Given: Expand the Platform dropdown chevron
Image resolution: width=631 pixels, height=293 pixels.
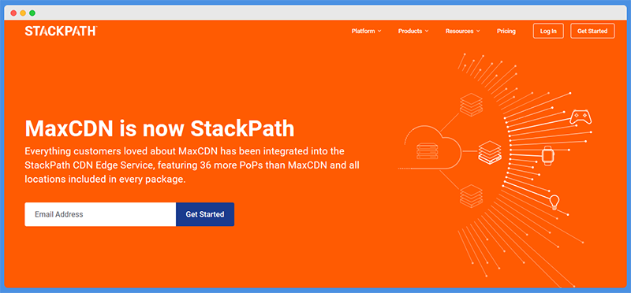Looking at the screenshot, I should pyautogui.click(x=379, y=31).
